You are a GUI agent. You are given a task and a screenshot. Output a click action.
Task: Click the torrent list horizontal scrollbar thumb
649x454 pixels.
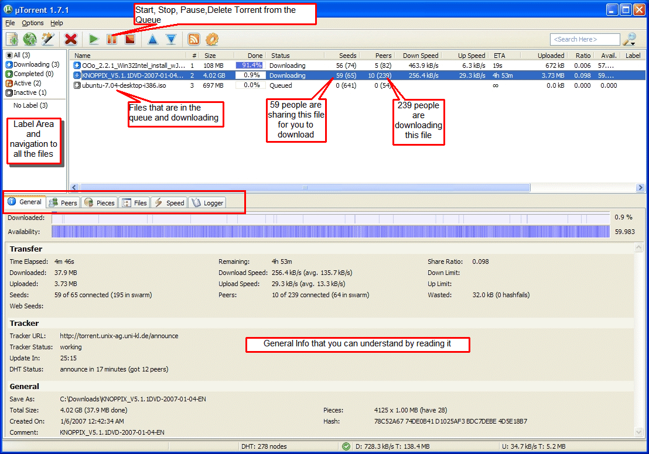305,187
